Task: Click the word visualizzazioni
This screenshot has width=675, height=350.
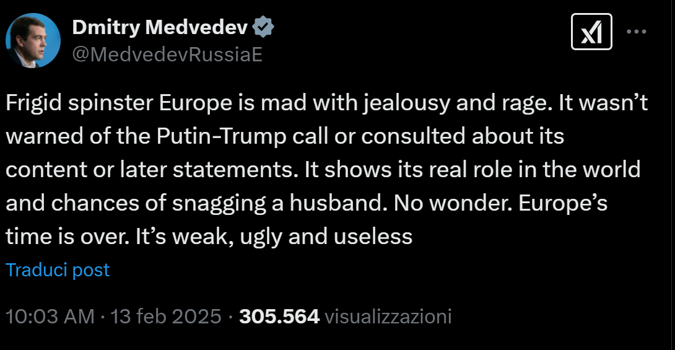Action: tap(388, 317)
